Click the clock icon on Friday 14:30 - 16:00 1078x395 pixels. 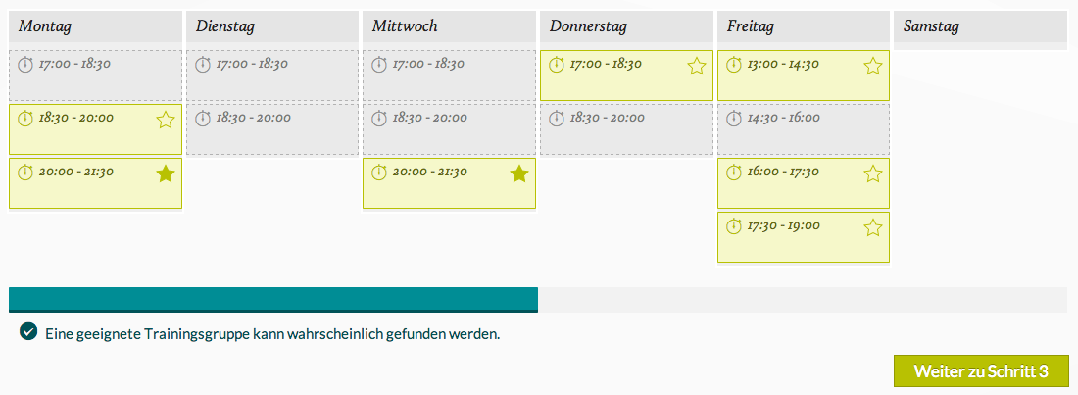pos(734,119)
